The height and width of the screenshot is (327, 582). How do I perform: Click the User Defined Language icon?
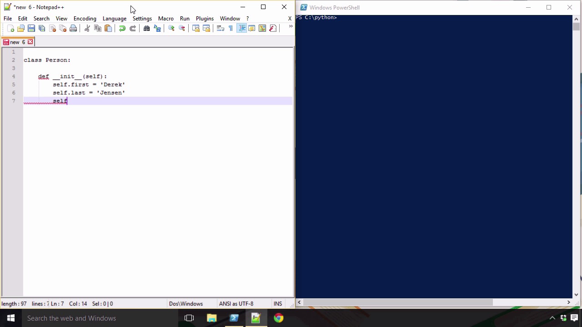point(252,28)
